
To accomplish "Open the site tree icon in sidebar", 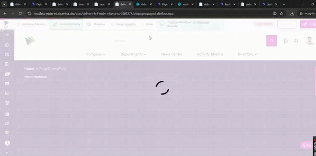I will (7, 54).
